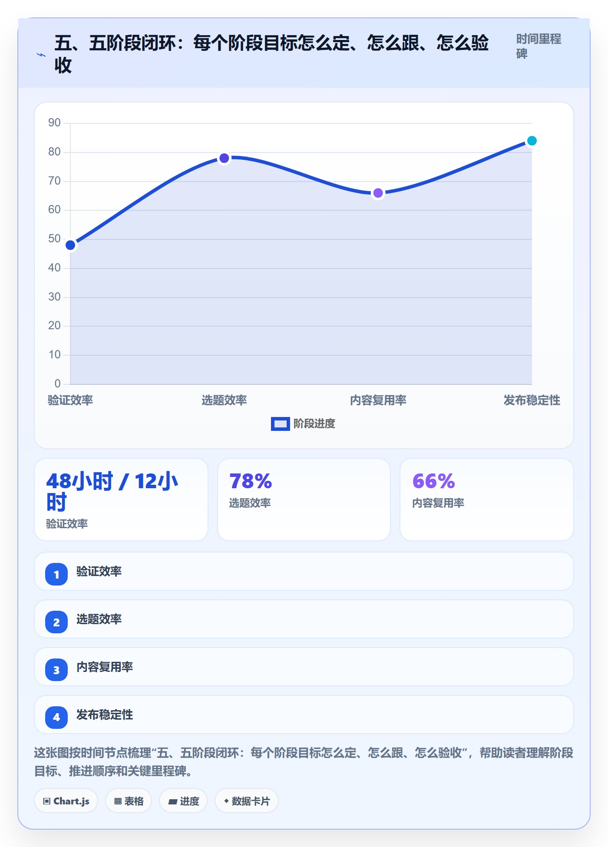Click the 发布稳定性 x-axis label

point(532,400)
